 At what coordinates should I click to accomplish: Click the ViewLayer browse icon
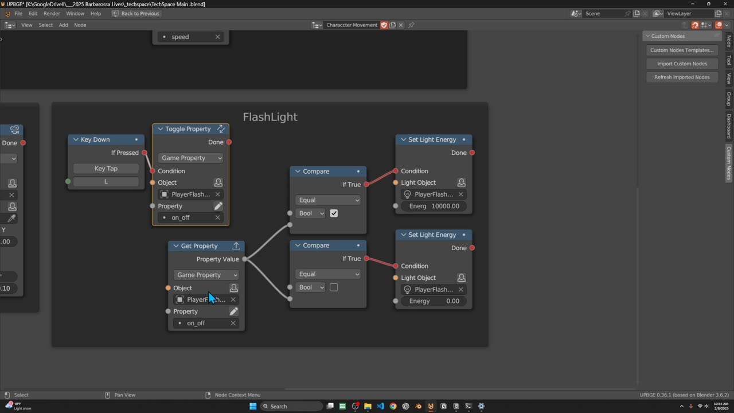[x=658, y=13]
